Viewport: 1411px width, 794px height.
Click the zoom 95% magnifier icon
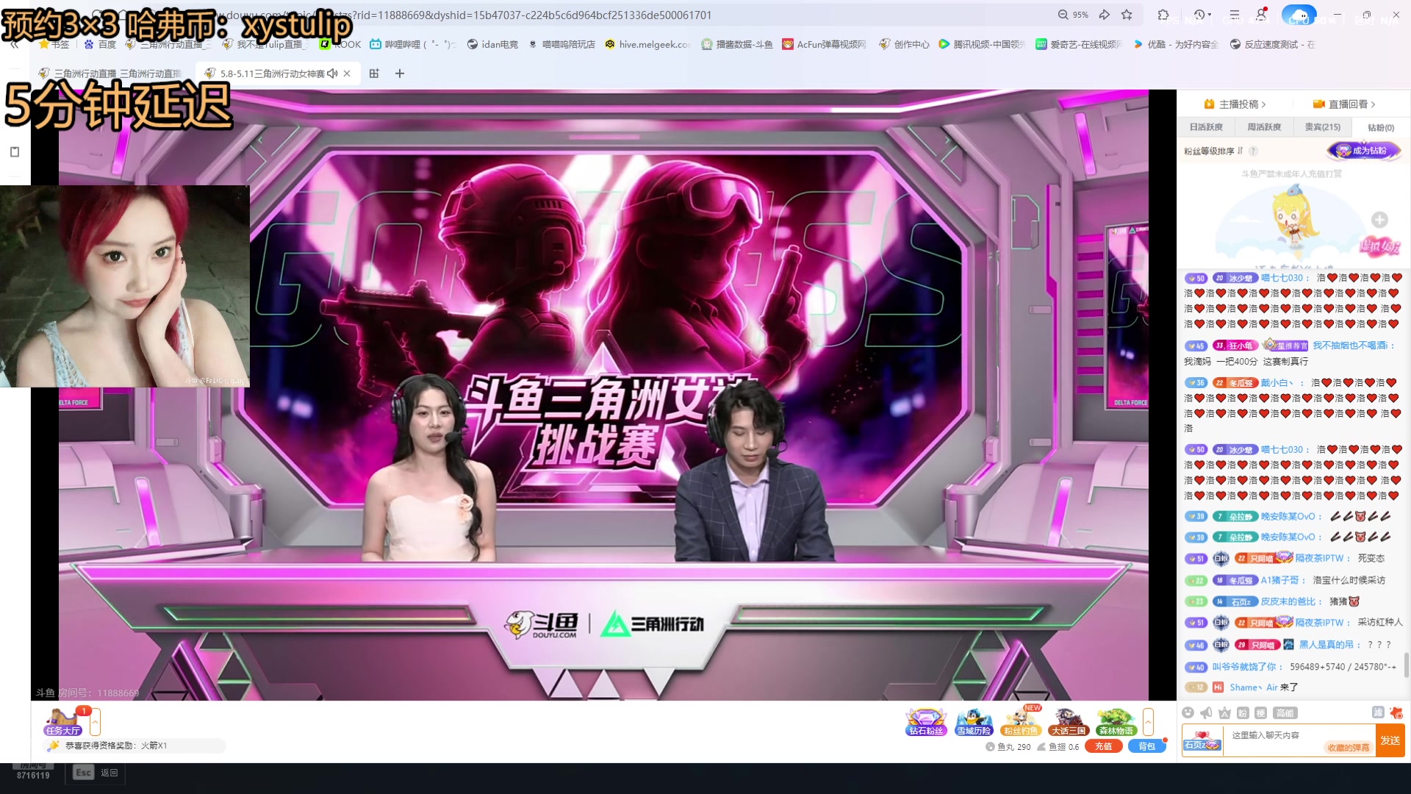(1063, 15)
